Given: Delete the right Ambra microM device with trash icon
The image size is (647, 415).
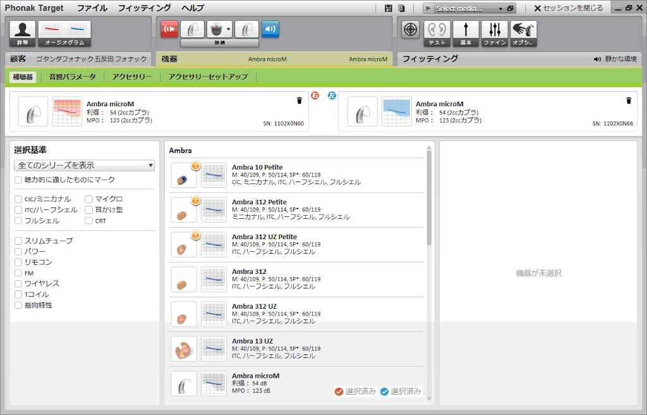Looking at the screenshot, I should click(x=299, y=101).
